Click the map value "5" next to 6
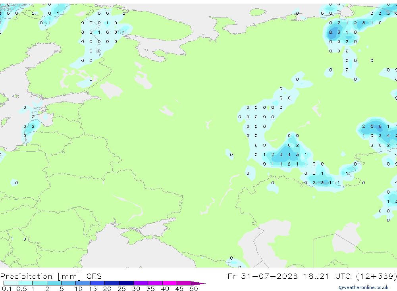The height and width of the screenshot is (291, 397). point(372,126)
